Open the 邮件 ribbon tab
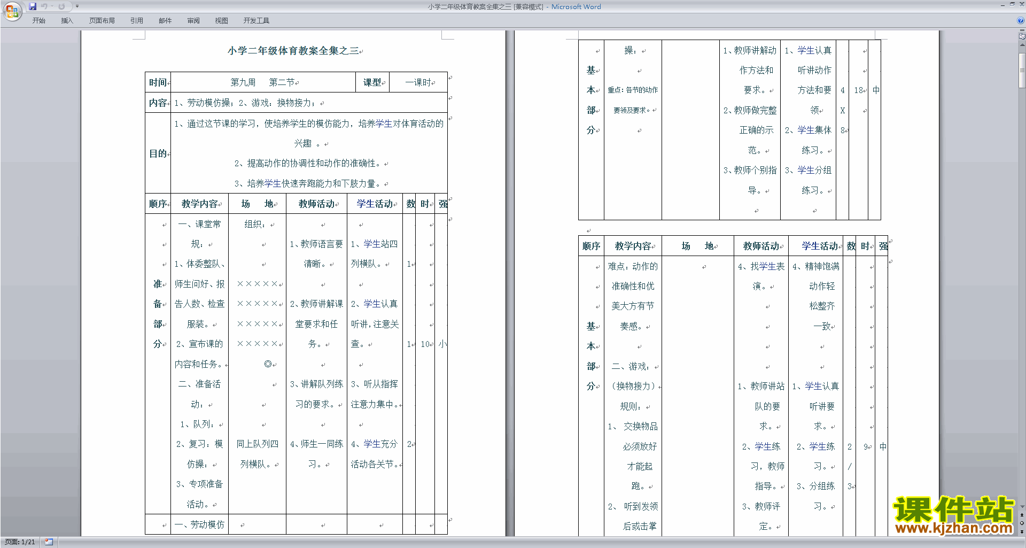The height and width of the screenshot is (548, 1026). coord(165,21)
